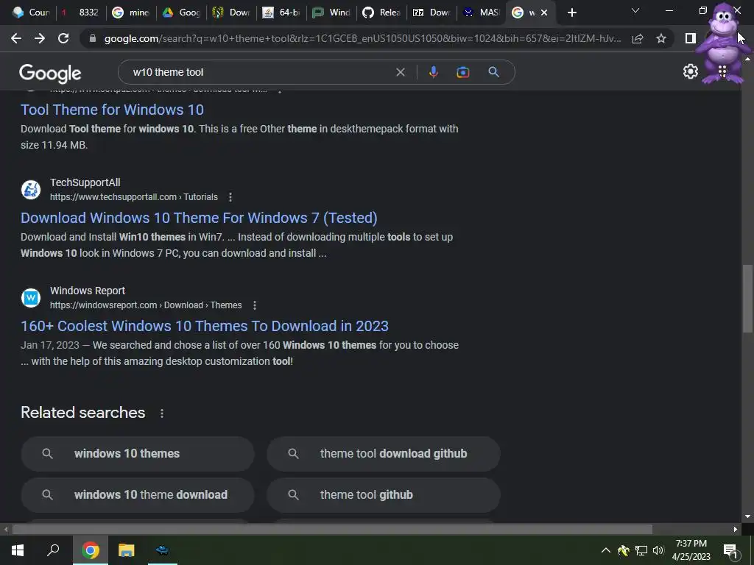This screenshot has width=754, height=565.
Task: Switch to the GitHub 'Relea' tab
Action: click(382, 13)
